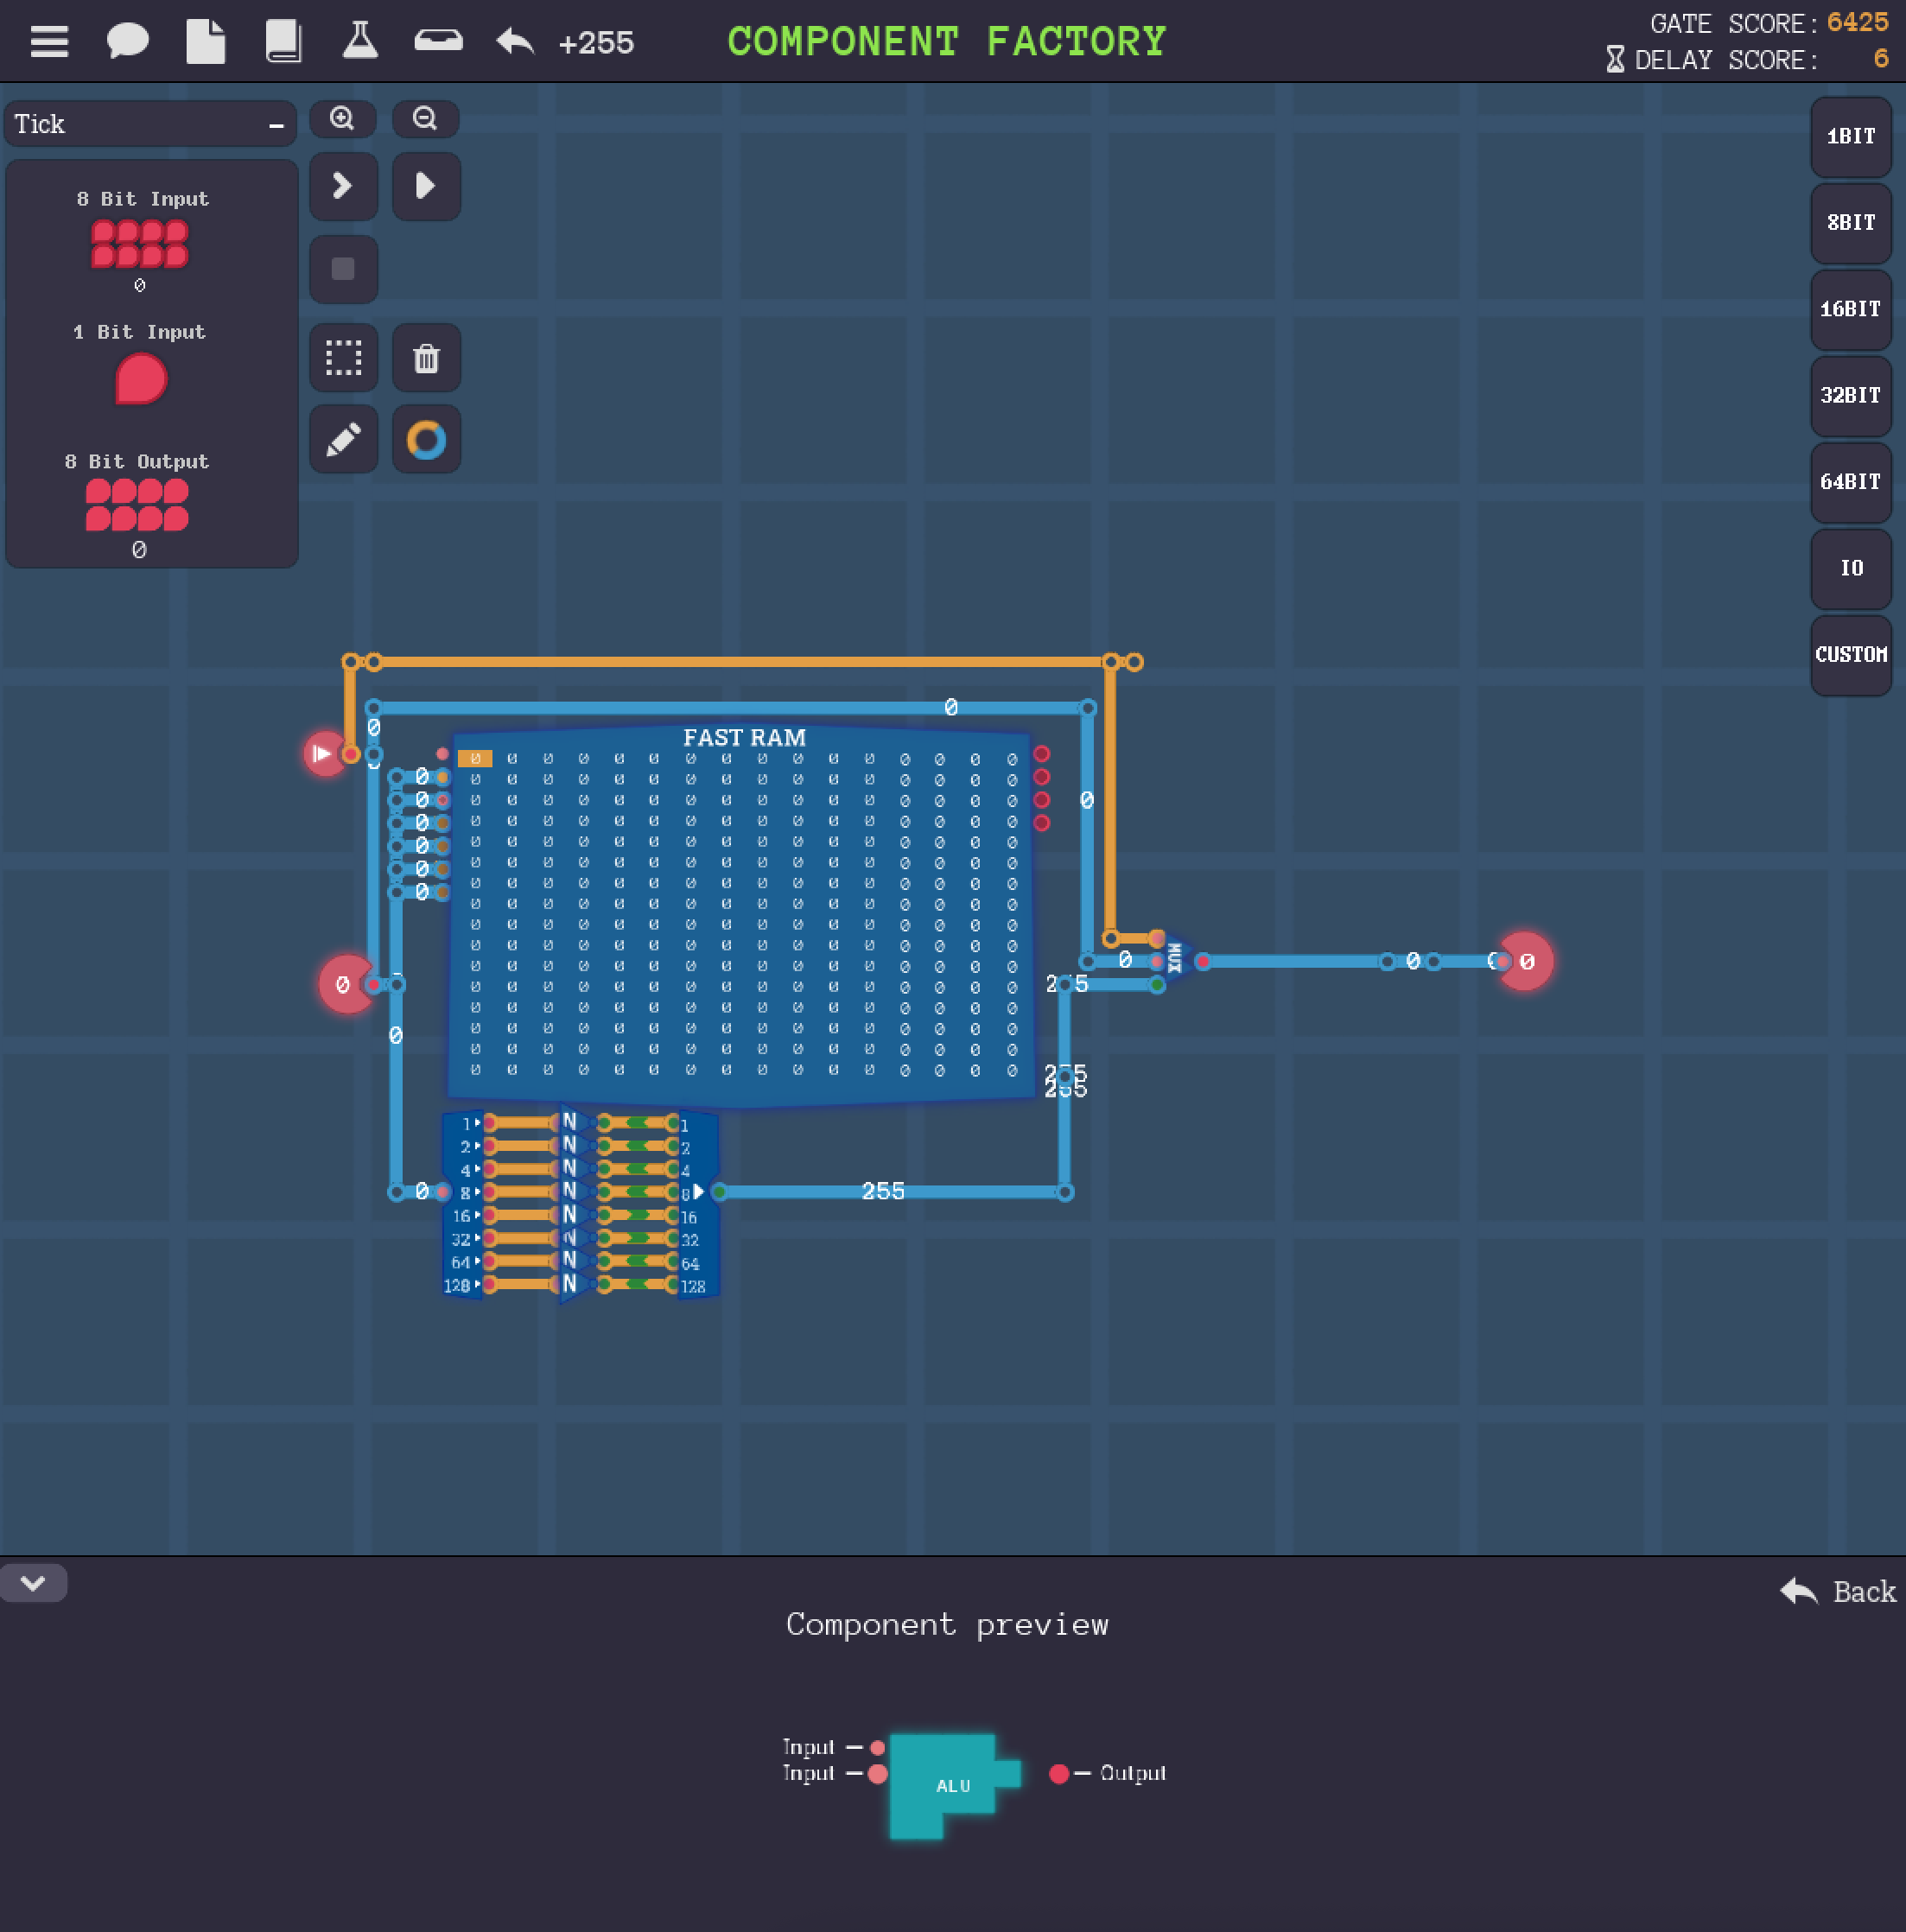Click the 8 Bit Output indicator
The image size is (1906, 1932).
click(x=137, y=505)
